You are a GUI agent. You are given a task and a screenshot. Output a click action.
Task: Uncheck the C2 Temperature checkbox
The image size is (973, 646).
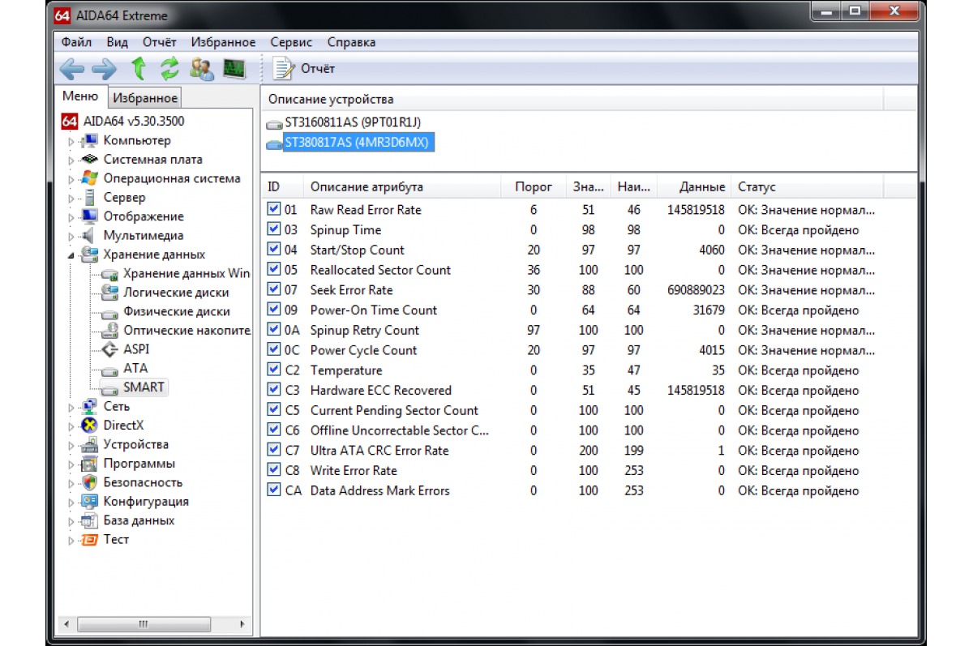click(274, 370)
